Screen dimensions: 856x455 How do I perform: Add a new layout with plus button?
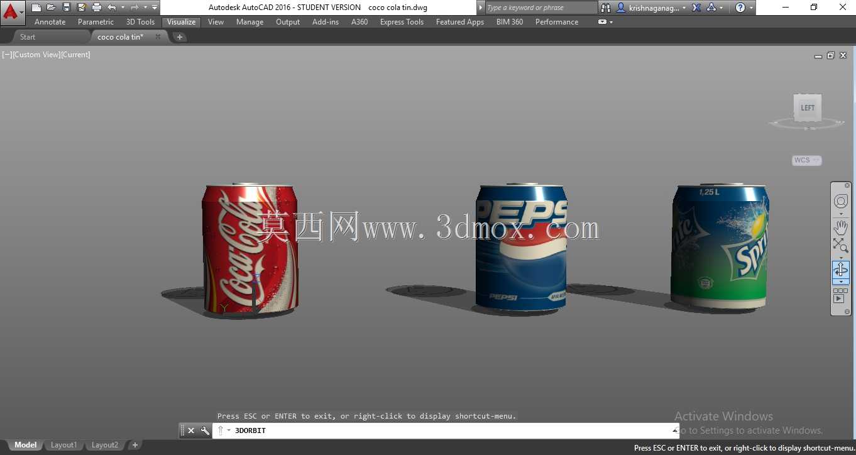point(134,445)
